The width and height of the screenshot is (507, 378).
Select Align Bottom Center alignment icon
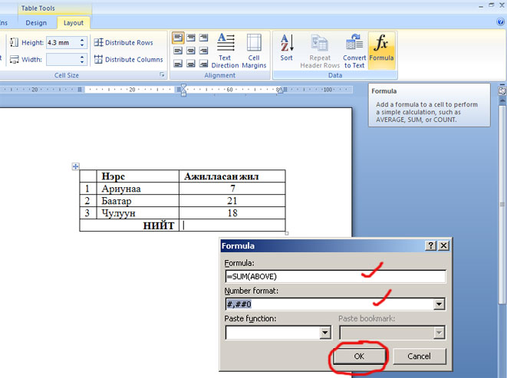(x=191, y=64)
